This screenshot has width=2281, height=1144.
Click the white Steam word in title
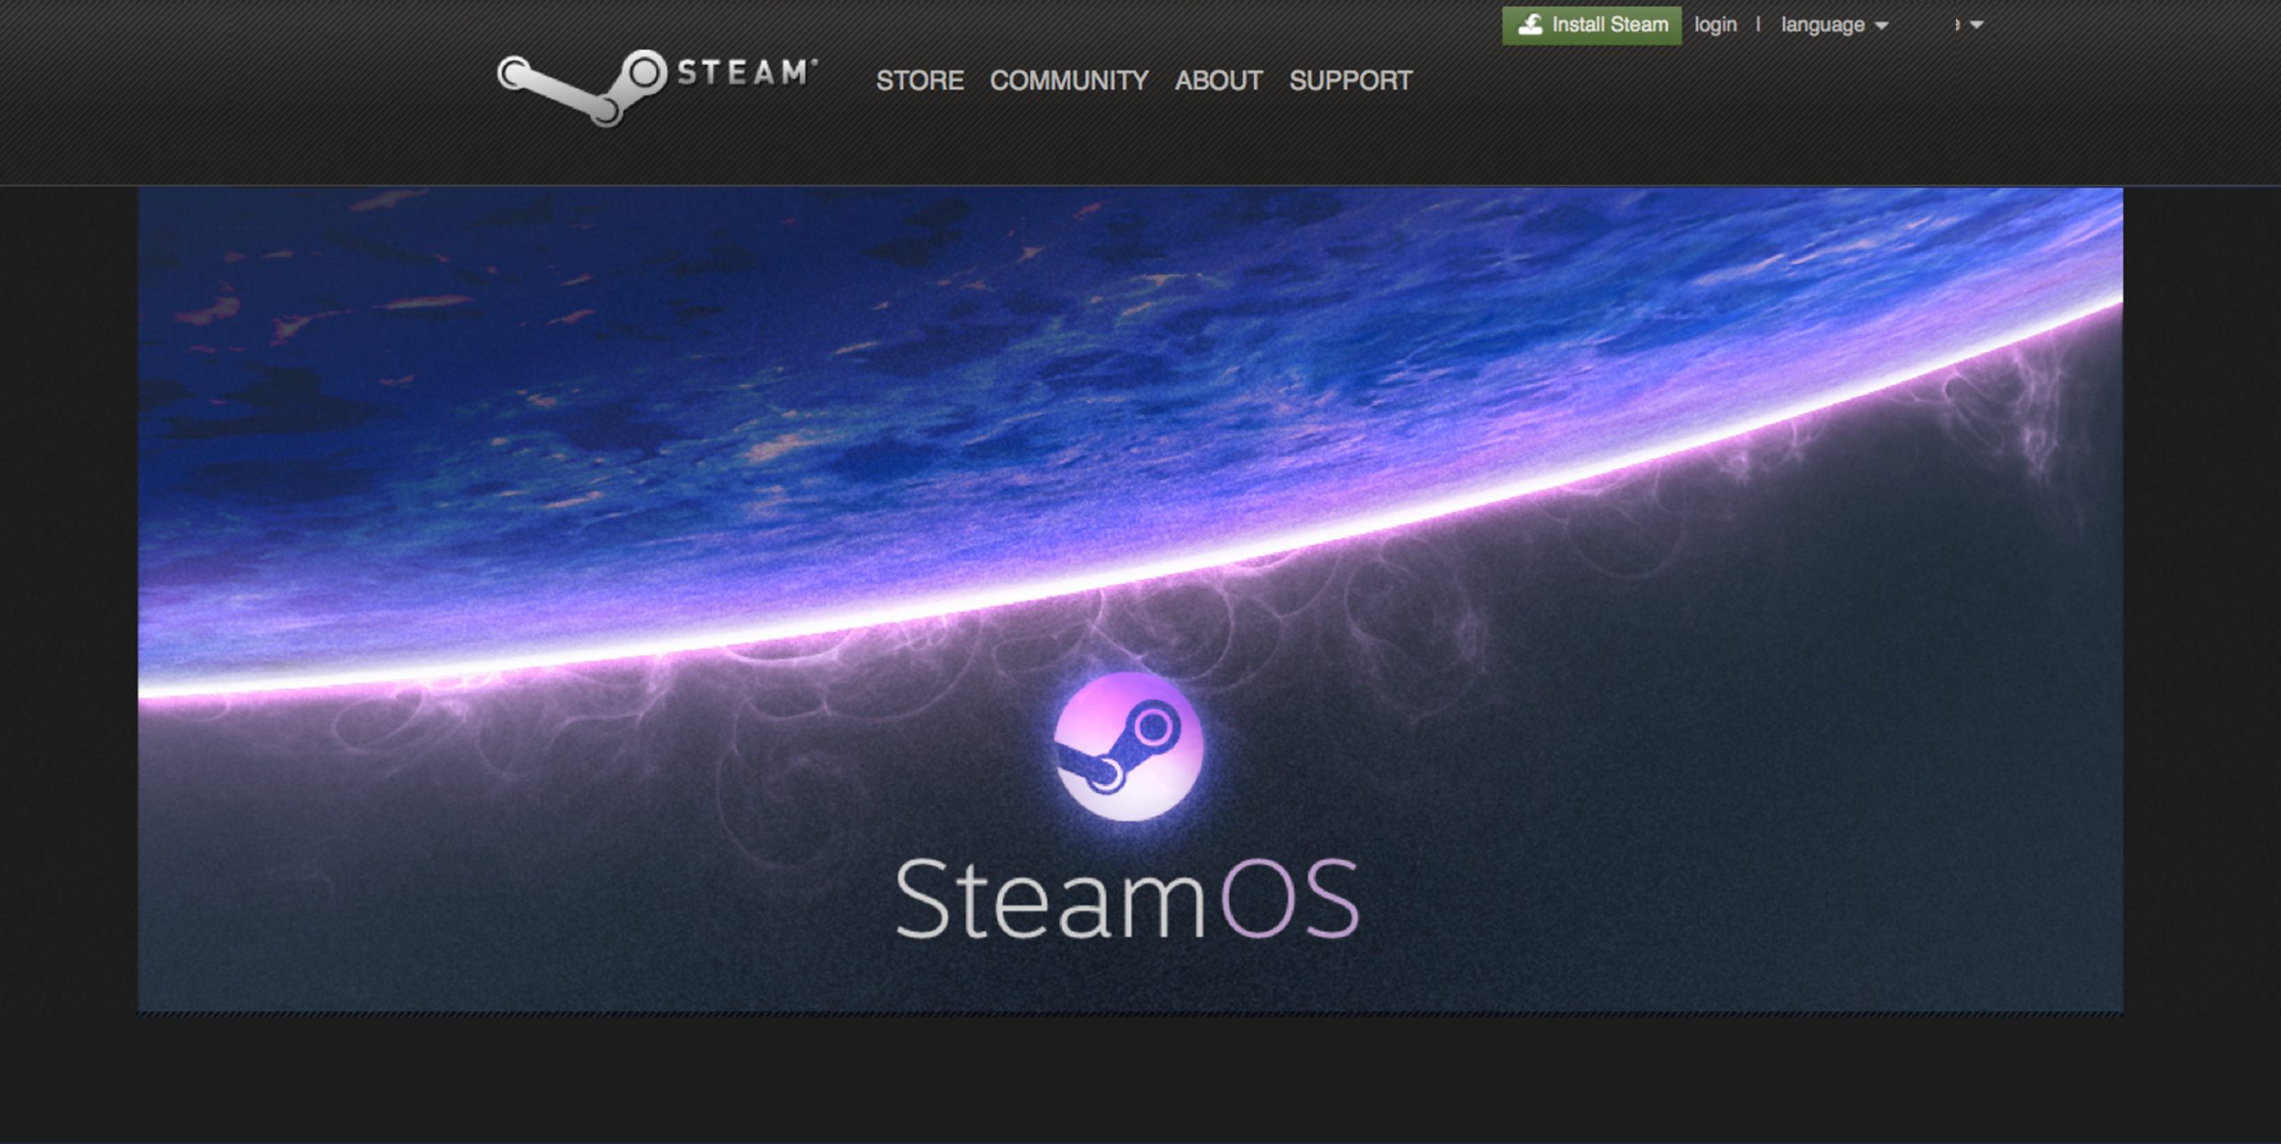1050,900
